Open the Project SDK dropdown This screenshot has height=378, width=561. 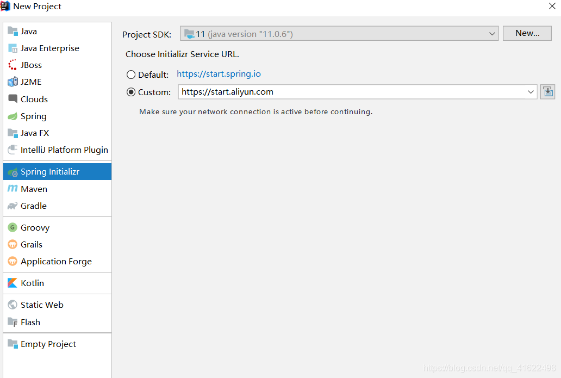(x=339, y=34)
